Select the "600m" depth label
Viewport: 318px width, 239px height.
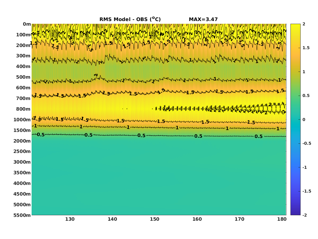[x=23, y=88]
